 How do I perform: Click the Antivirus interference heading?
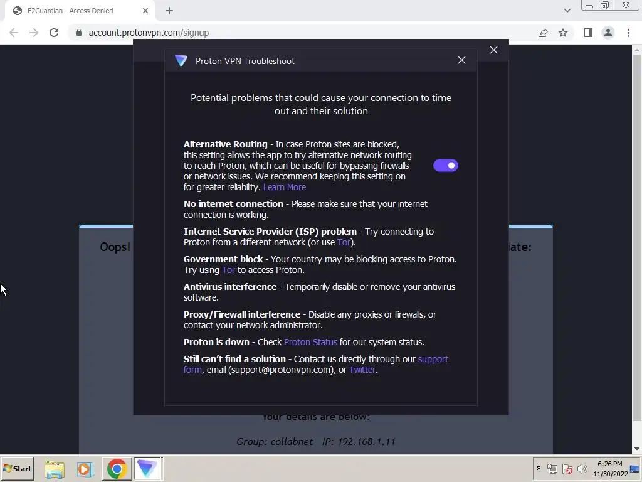(229, 287)
